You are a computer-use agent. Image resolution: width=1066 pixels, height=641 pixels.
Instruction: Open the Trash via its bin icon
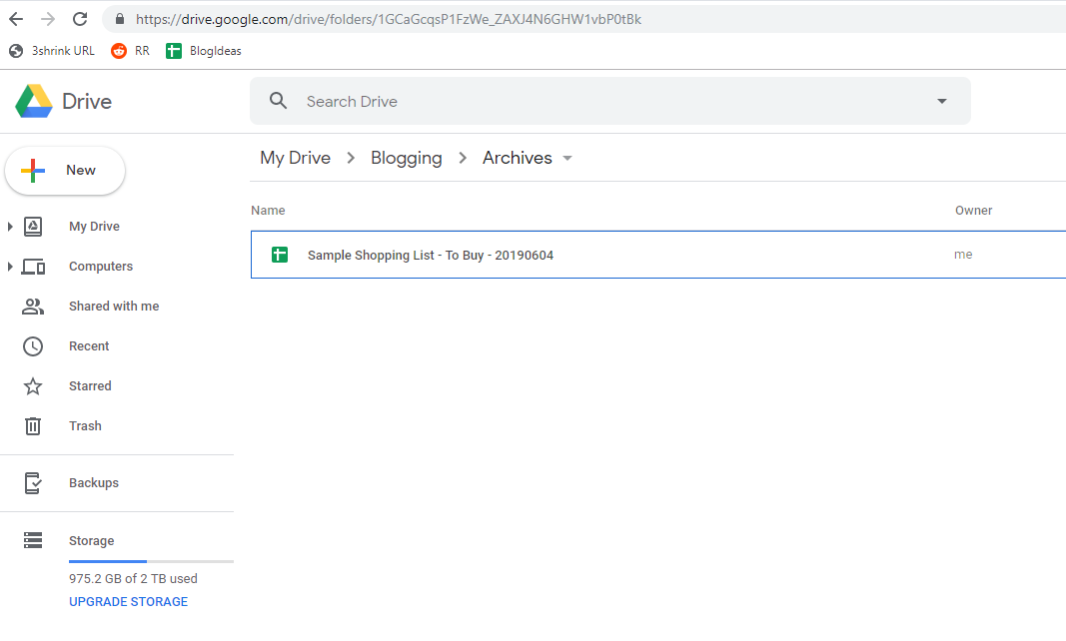tap(33, 425)
